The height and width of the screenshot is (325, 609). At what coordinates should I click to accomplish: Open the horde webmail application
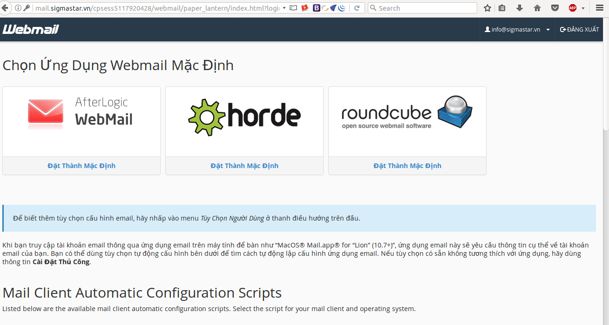coord(244,122)
